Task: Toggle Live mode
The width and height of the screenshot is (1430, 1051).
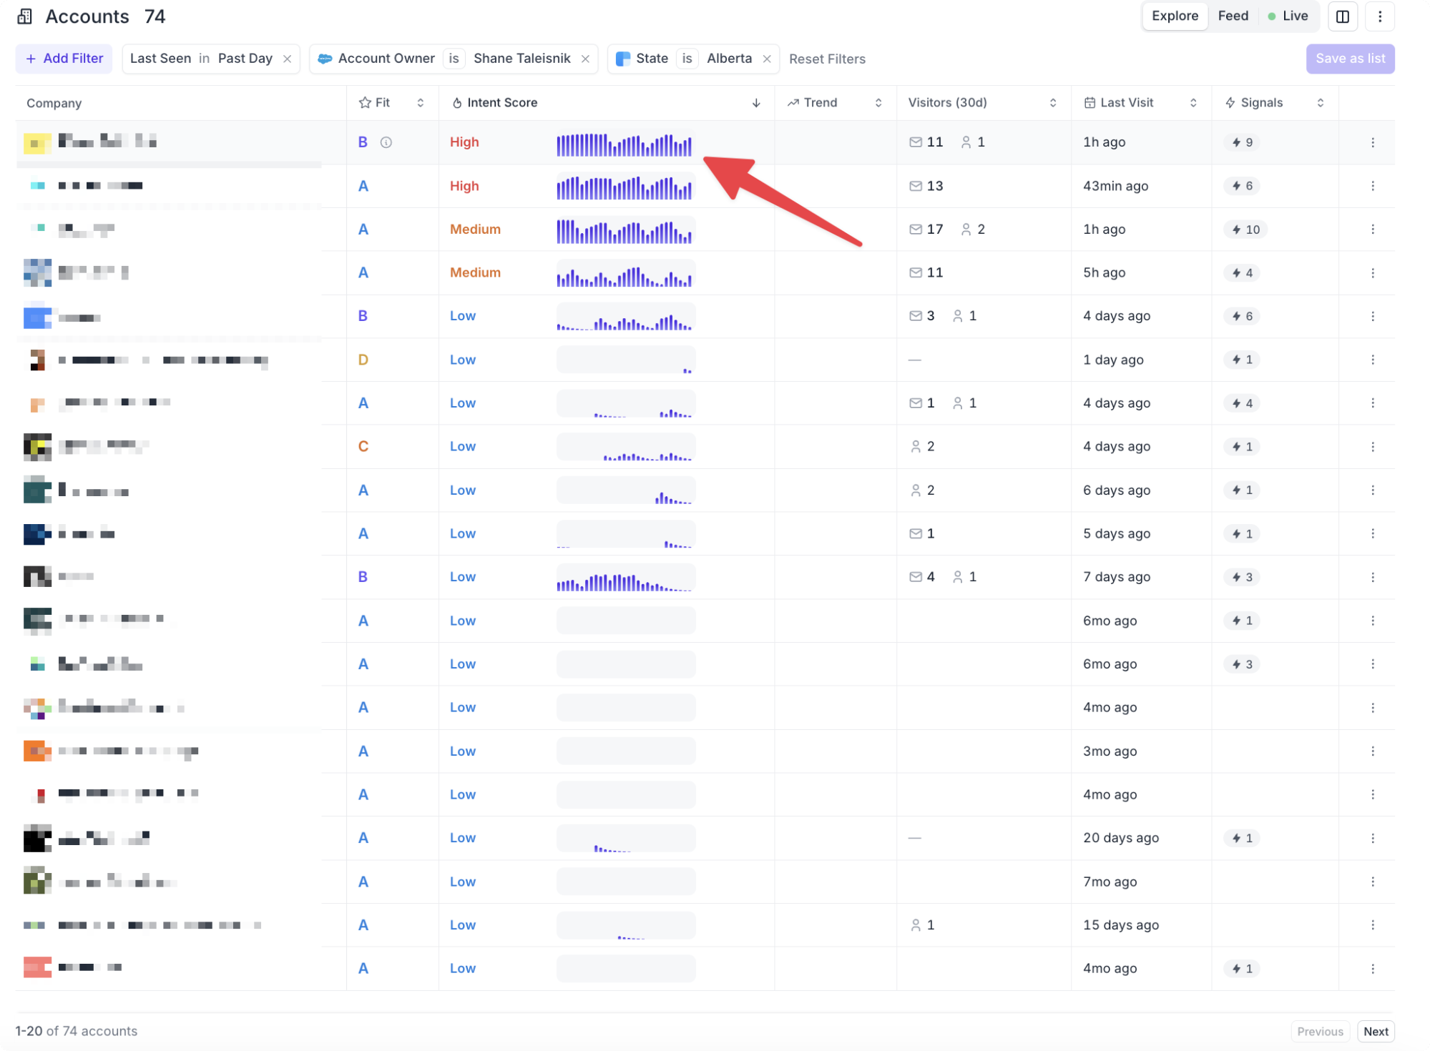Action: click(x=1288, y=16)
